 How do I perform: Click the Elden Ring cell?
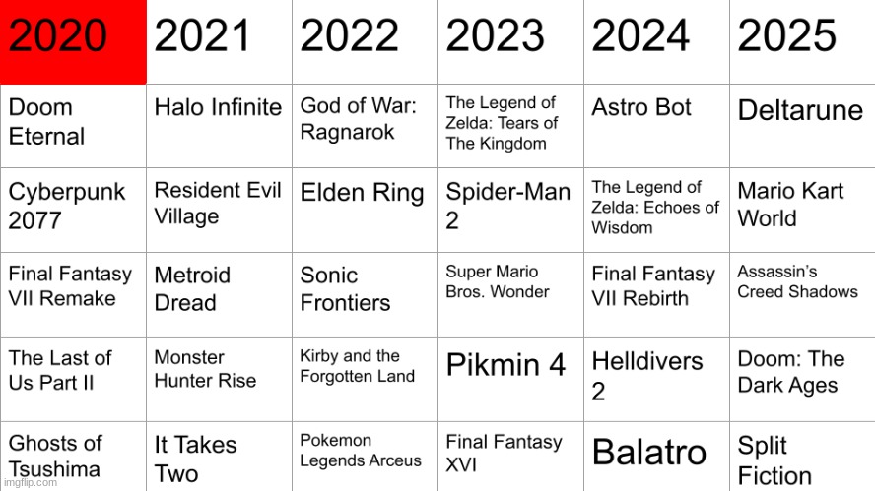click(365, 209)
